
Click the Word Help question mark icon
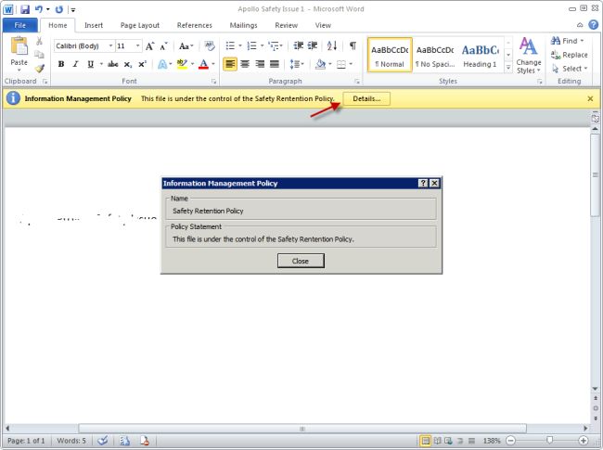point(594,25)
